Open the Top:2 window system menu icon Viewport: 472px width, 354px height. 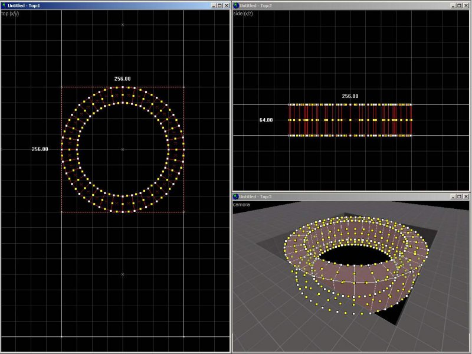coord(237,5)
